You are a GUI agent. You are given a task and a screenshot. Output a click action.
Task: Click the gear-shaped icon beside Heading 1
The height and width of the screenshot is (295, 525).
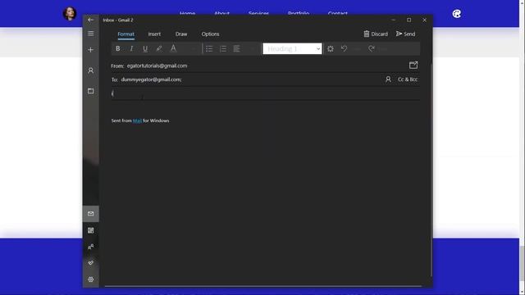(x=331, y=48)
